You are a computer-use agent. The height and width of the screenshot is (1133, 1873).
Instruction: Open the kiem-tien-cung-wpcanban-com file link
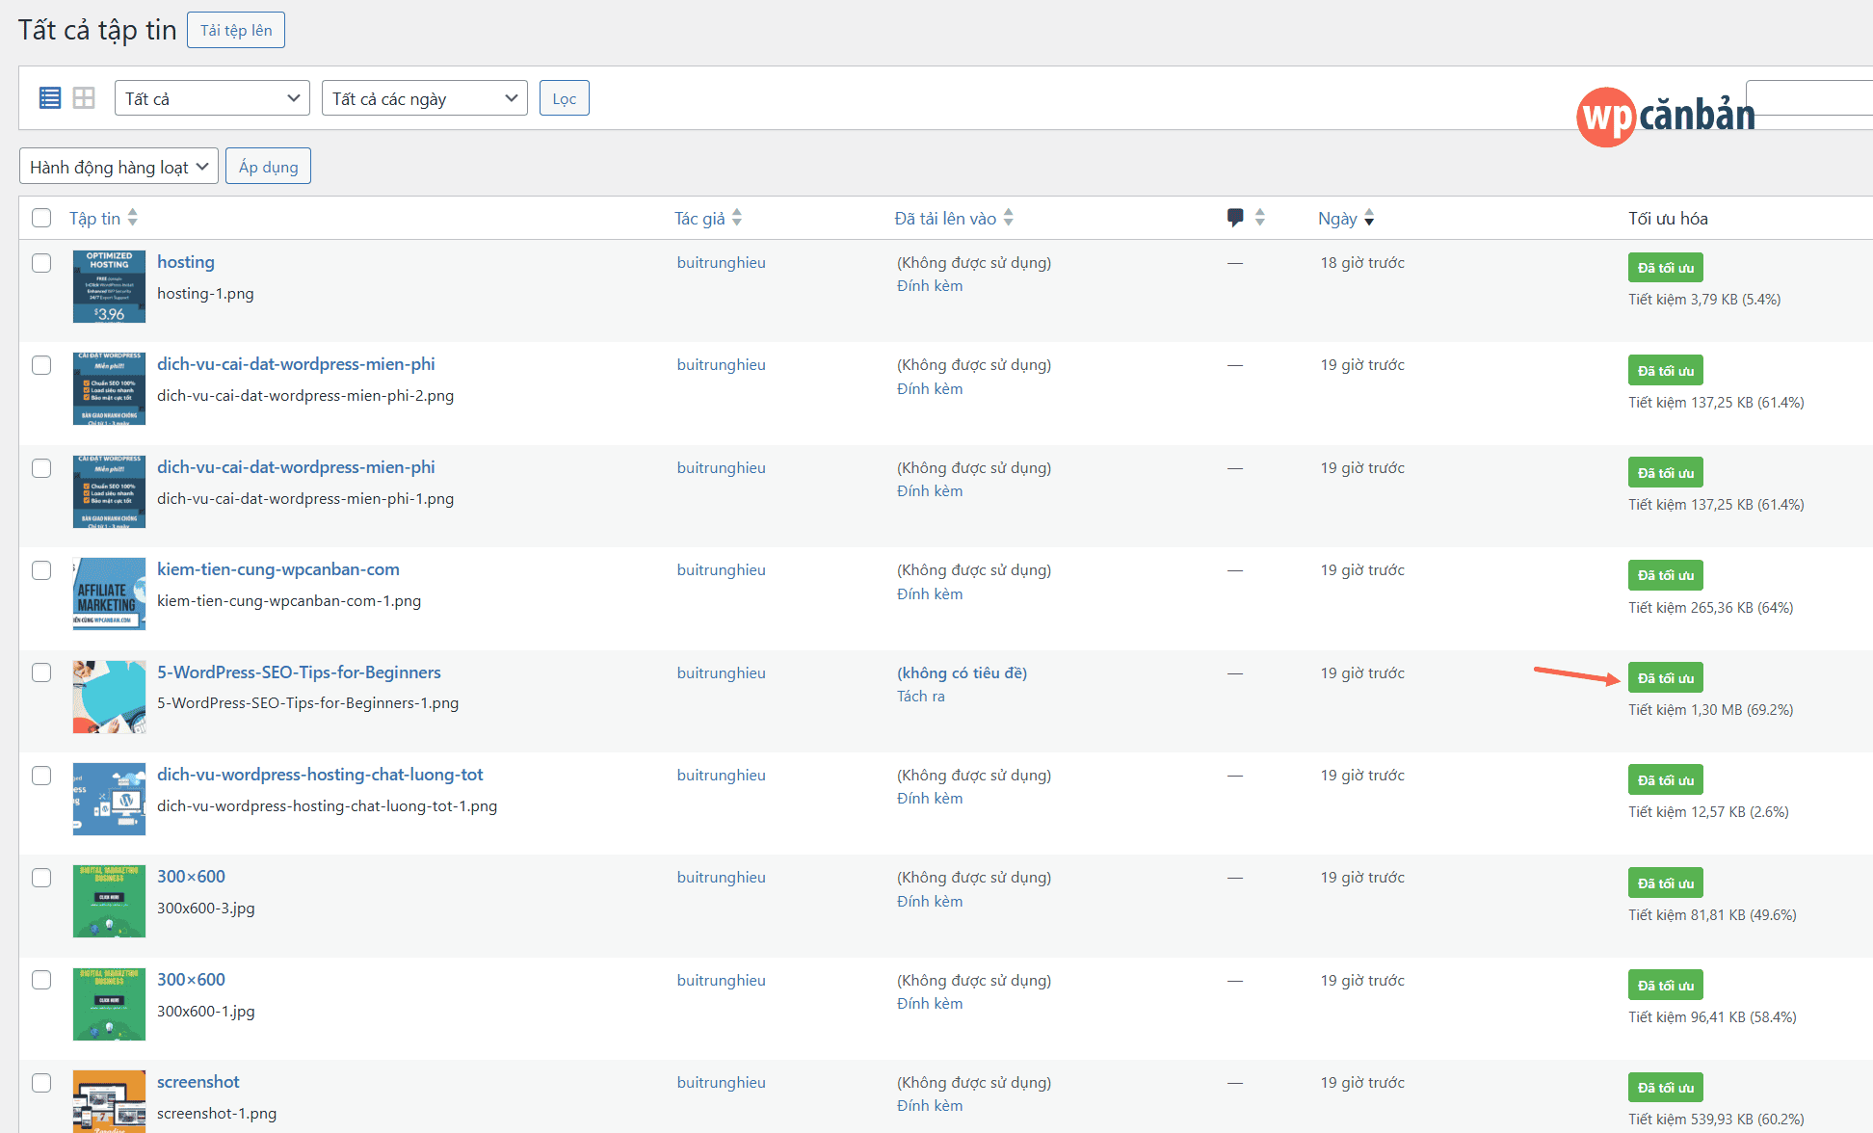point(277,569)
